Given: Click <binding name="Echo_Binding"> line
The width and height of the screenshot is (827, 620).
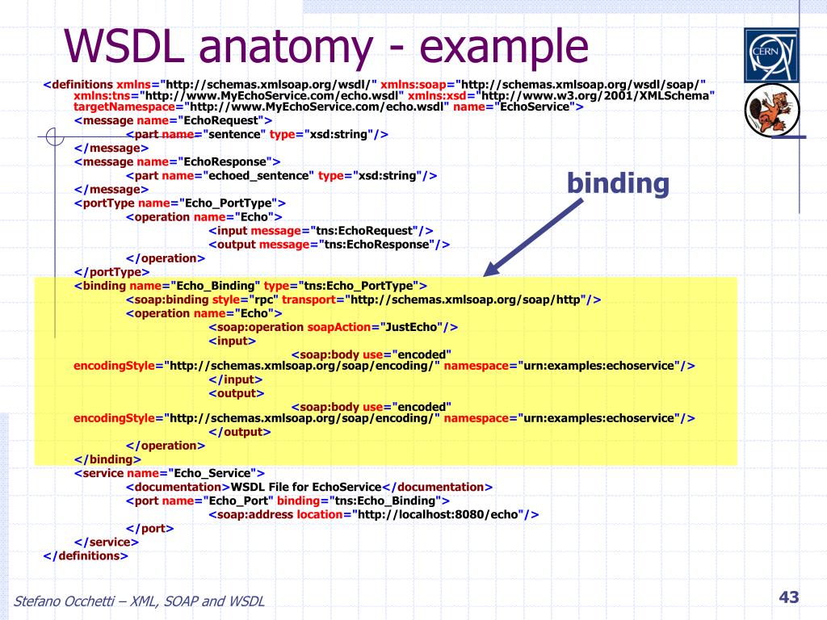Looking at the screenshot, I should (250, 286).
